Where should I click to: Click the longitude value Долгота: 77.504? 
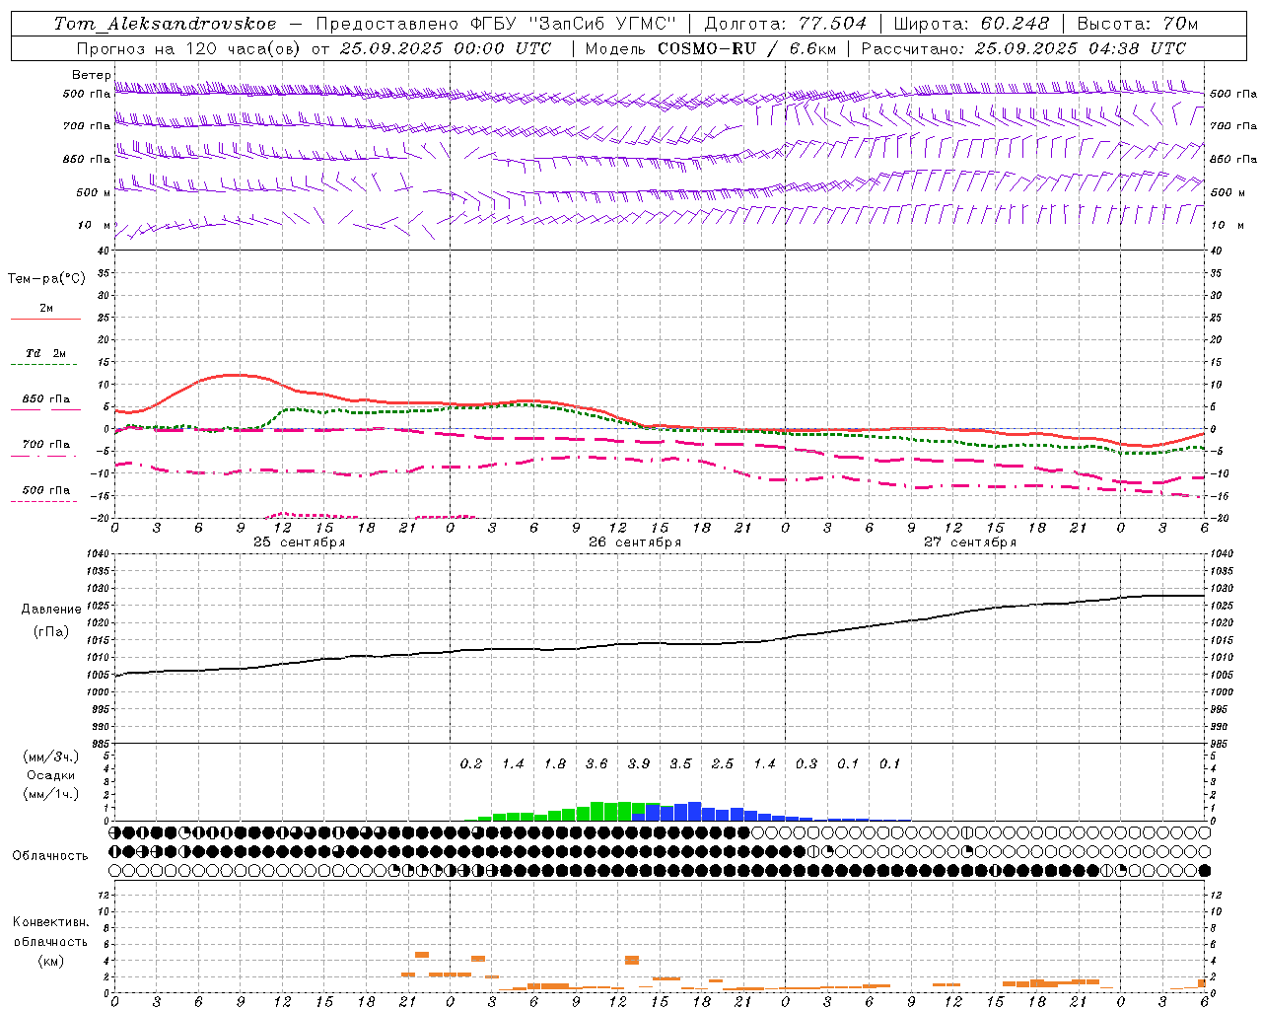[x=786, y=24]
